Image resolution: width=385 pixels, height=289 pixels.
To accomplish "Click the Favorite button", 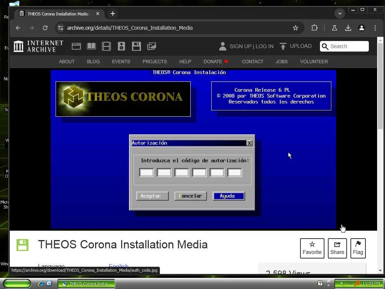I will [312, 248].
